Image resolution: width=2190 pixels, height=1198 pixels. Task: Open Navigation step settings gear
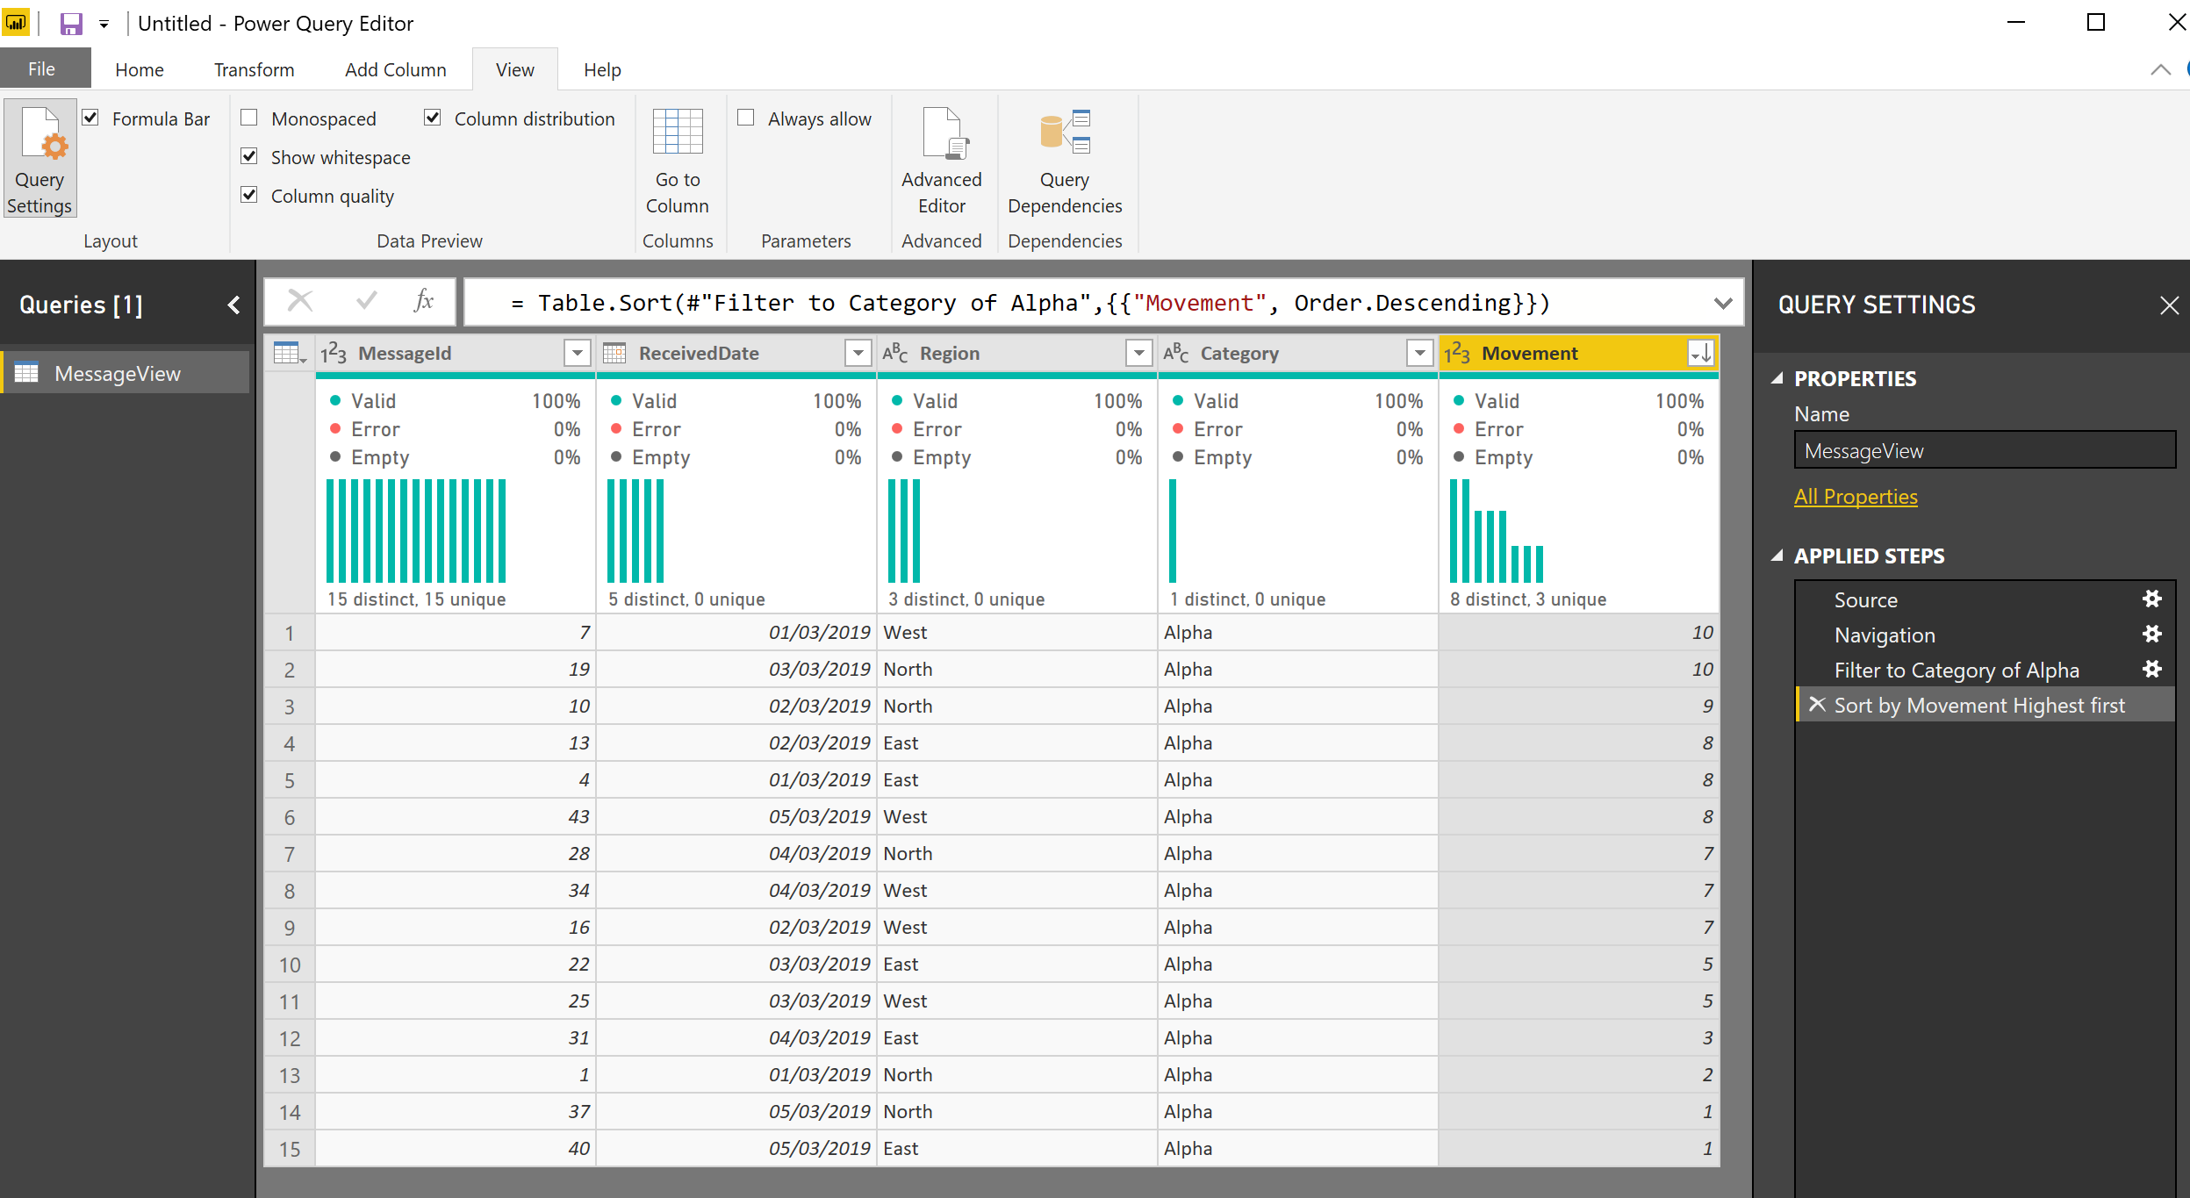pyautogui.click(x=2152, y=635)
